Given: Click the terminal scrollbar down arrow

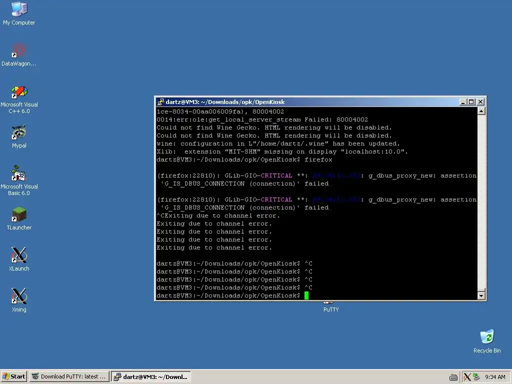Looking at the screenshot, I should tap(481, 296).
